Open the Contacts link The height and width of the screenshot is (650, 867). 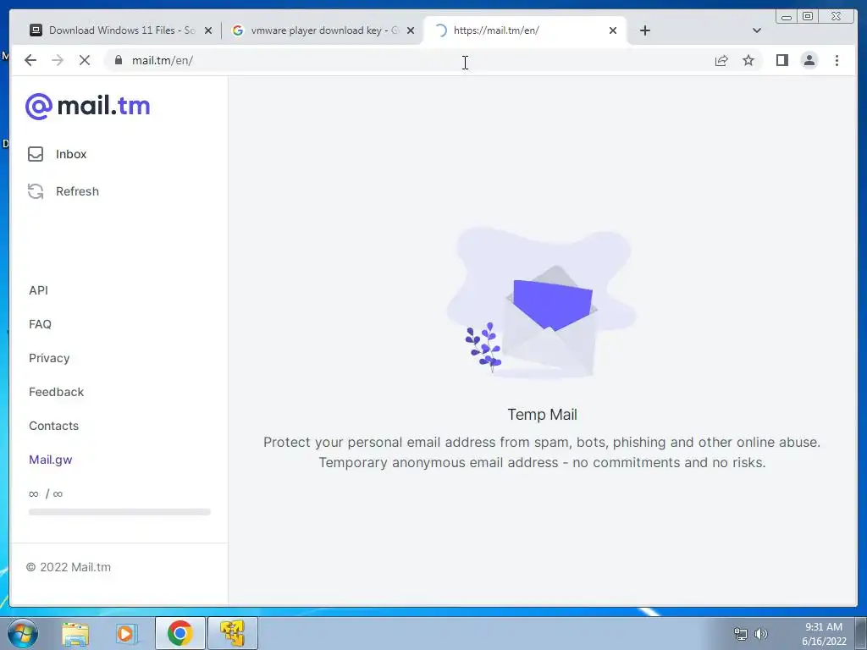tap(53, 426)
